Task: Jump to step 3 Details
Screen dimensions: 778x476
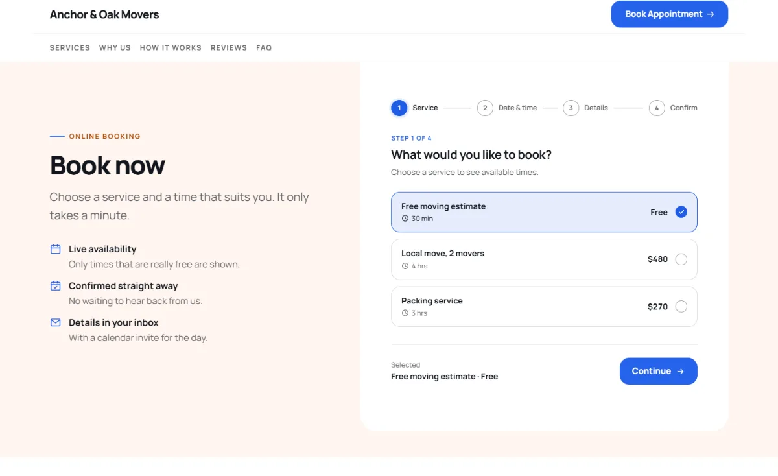Action: (585, 108)
